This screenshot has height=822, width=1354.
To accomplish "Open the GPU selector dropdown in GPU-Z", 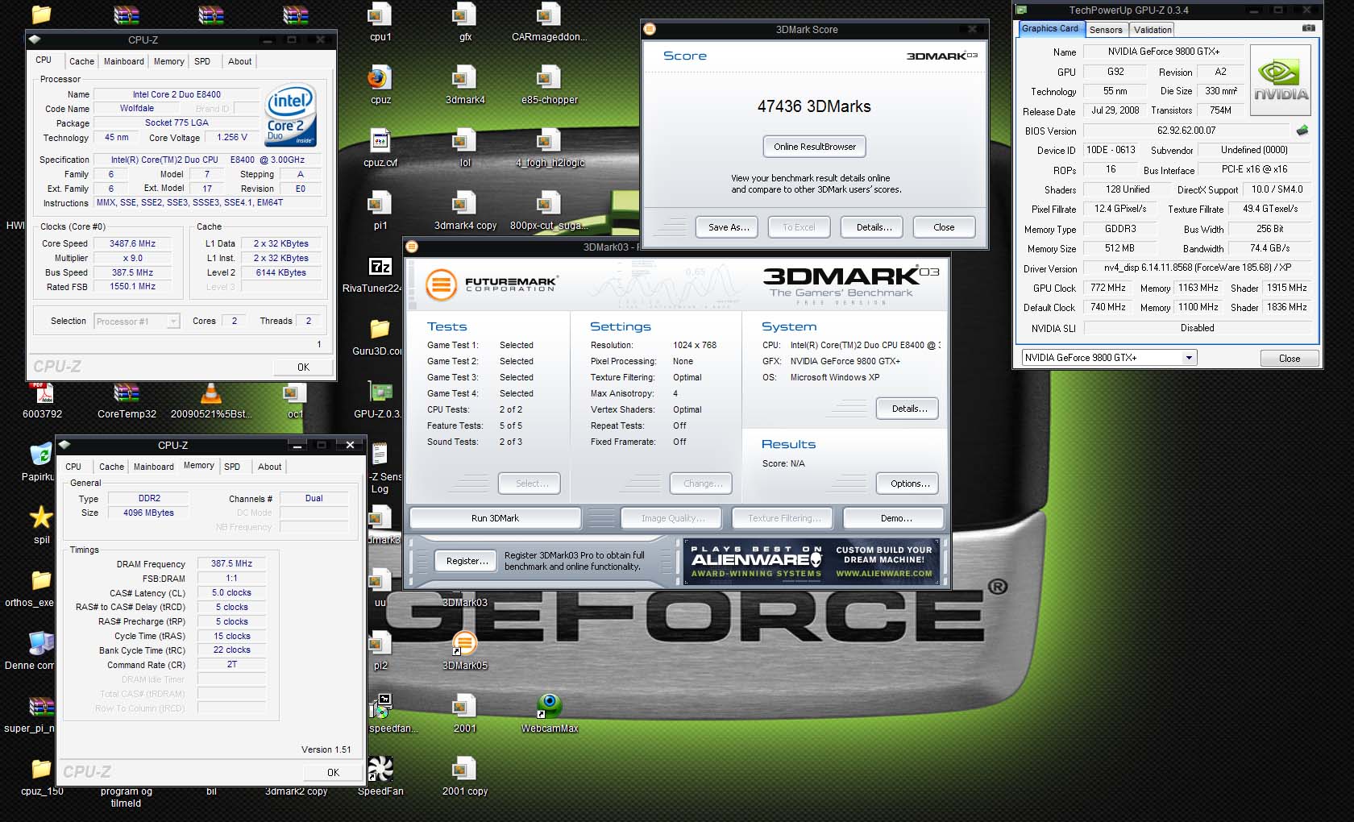I will (1109, 357).
